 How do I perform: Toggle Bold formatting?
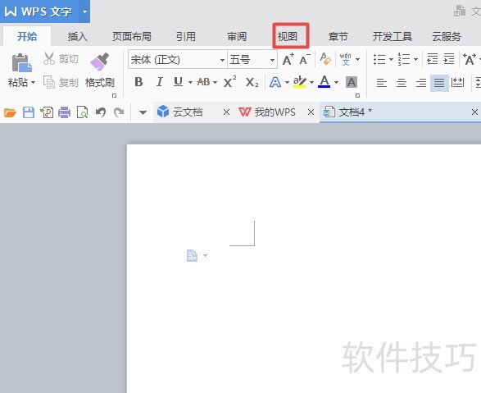[138, 82]
